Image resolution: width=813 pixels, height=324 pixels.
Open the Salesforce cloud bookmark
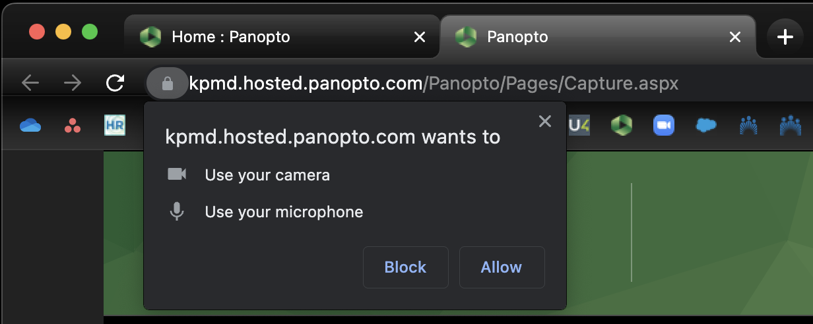(x=706, y=125)
